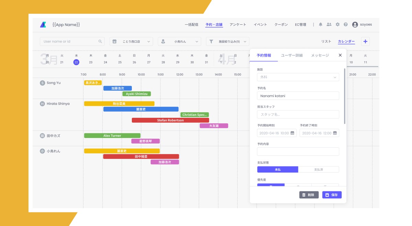Image resolution: width=412 pixels, height=226 pixels.
Task: Open the アンケート menu
Action: [238, 25]
